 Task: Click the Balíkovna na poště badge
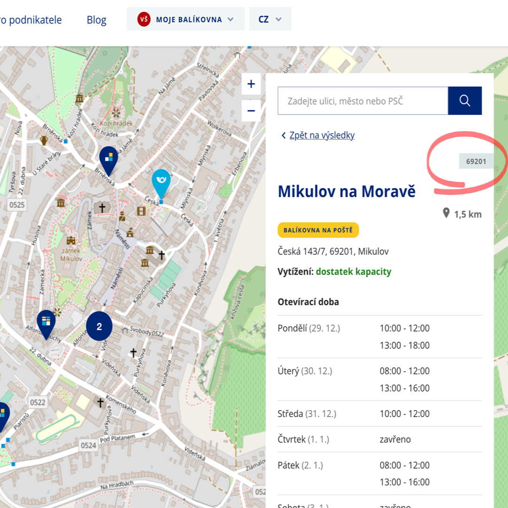point(318,230)
